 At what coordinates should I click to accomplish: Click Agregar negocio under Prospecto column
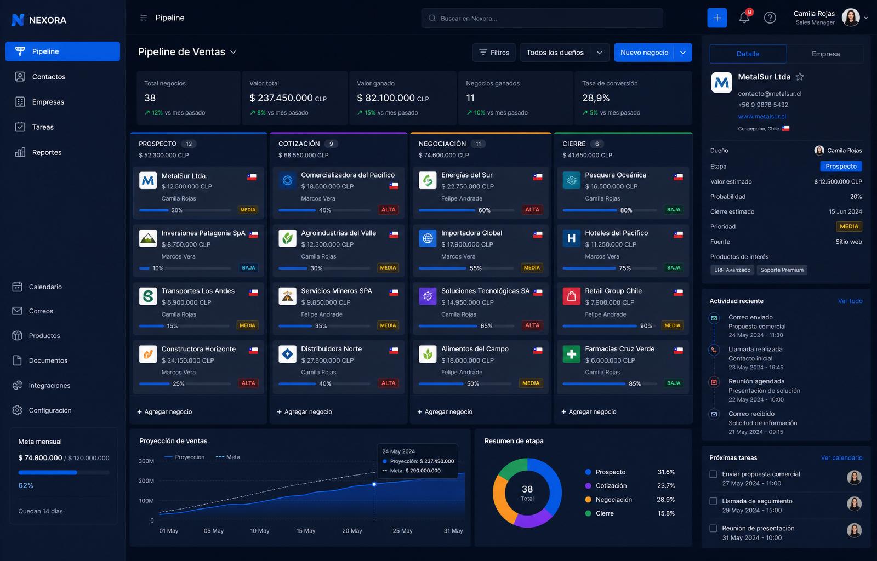click(164, 411)
